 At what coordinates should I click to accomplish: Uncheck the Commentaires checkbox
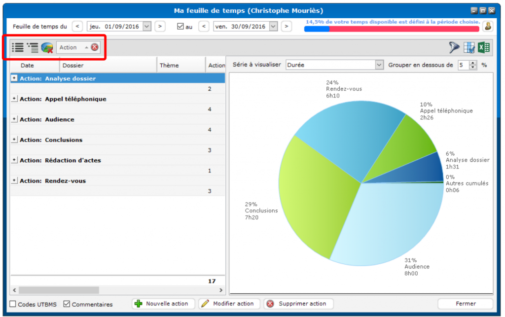pos(67,304)
